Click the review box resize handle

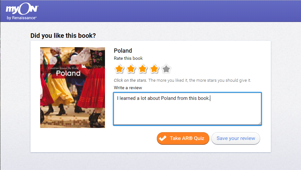pyautogui.click(x=260, y=123)
